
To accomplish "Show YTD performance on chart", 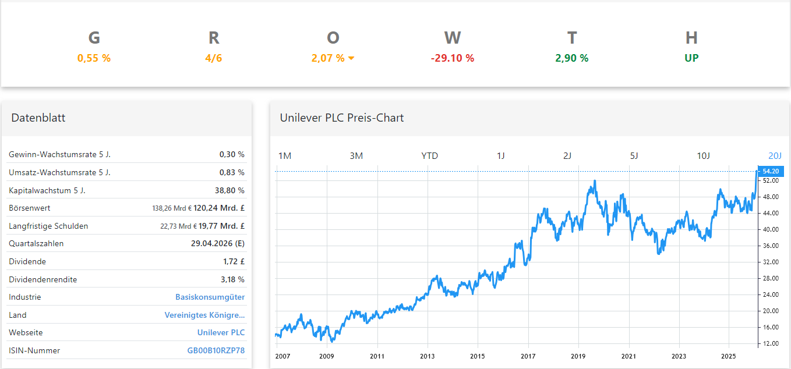I will pos(429,155).
